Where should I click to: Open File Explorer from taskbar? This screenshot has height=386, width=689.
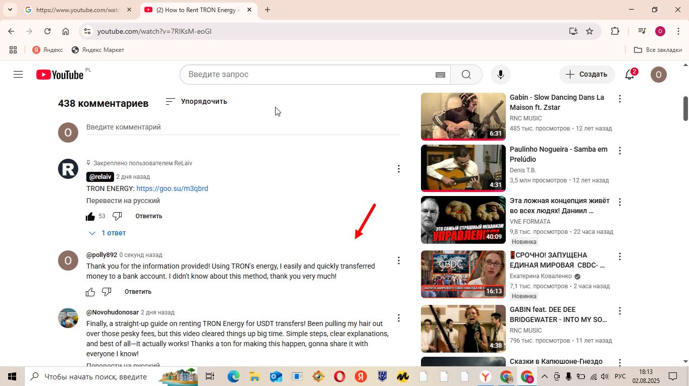pos(254,376)
